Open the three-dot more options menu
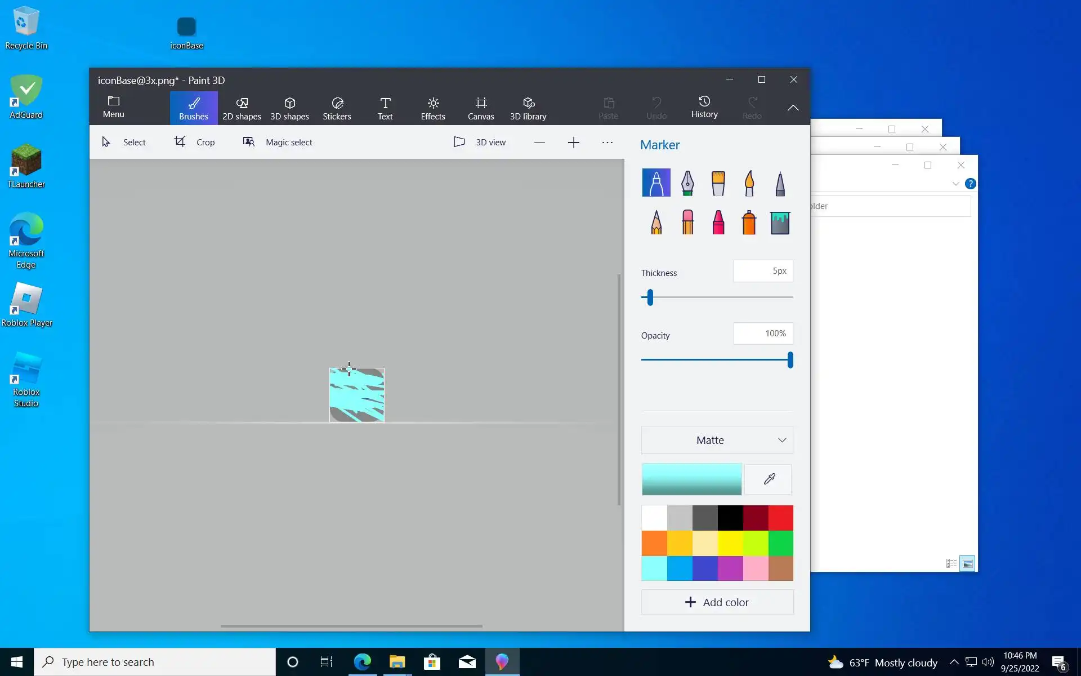Viewport: 1081px width, 676px height. pyautogui.click(x=607, y=142)
